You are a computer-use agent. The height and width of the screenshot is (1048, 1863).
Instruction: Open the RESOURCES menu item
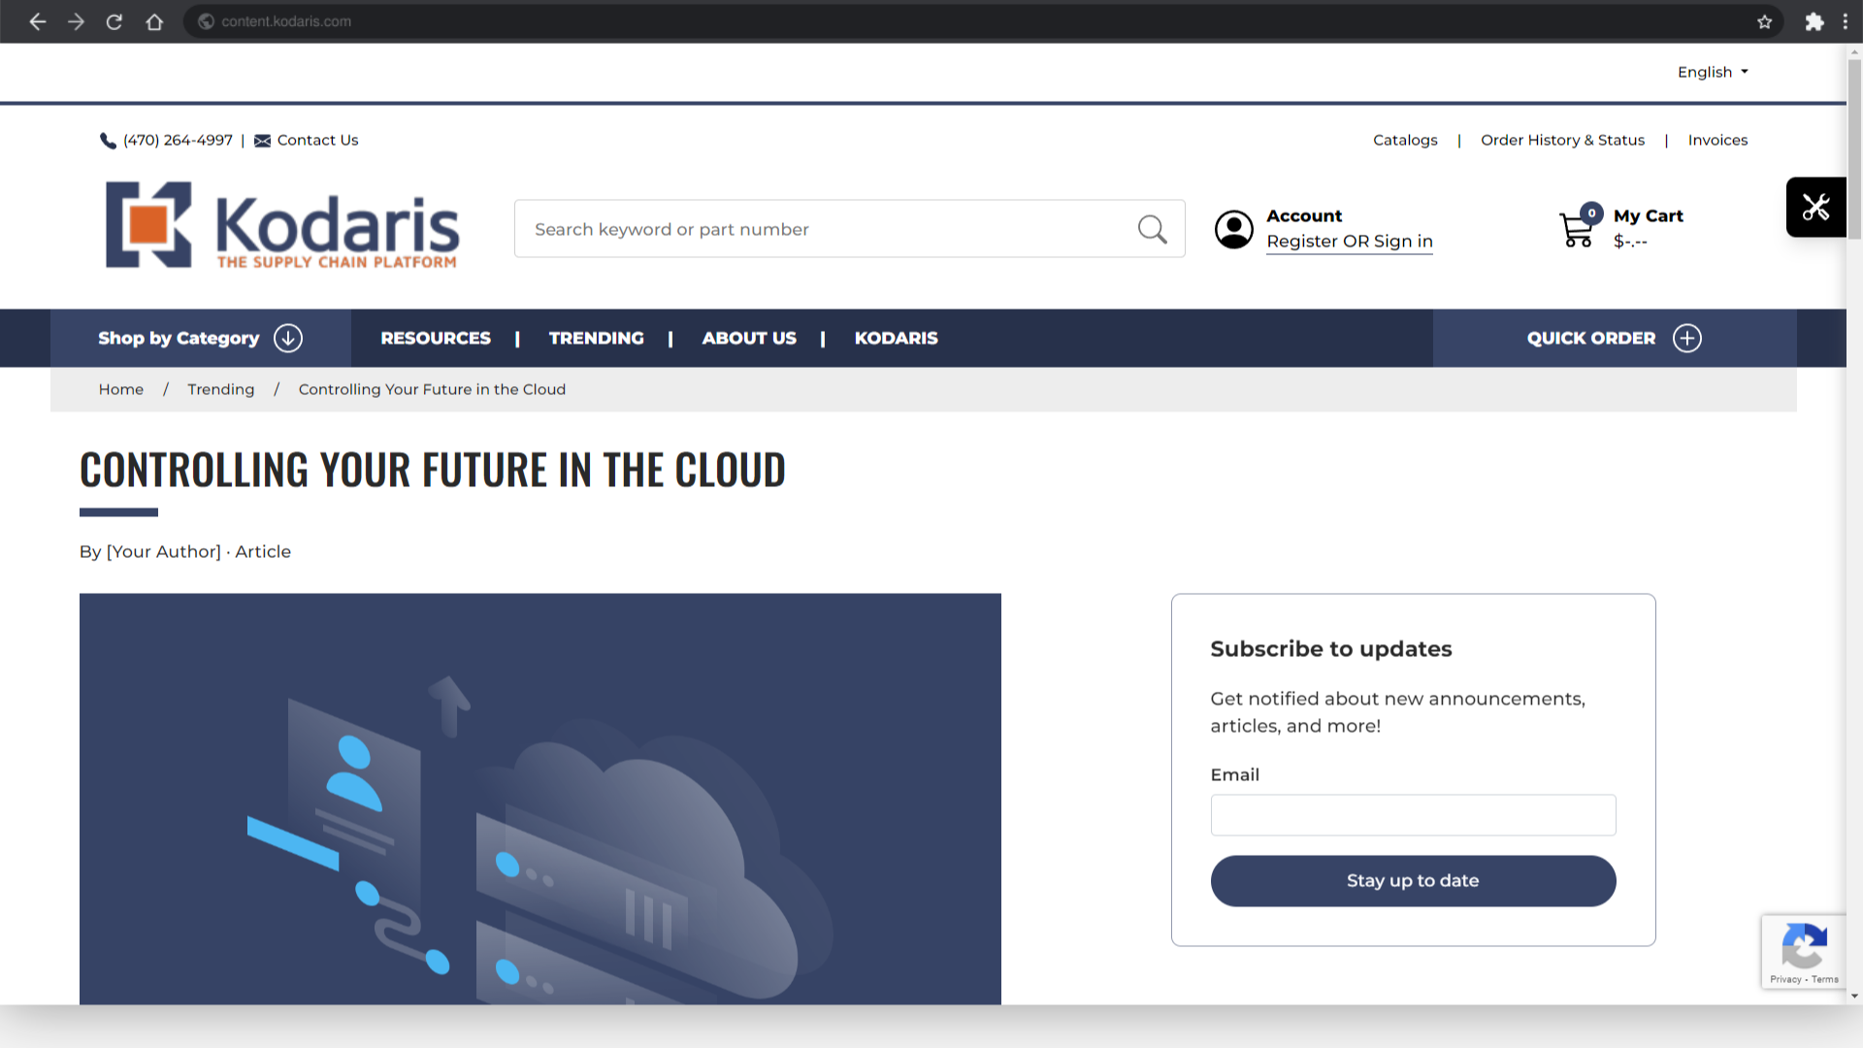(x=436, y=338)
